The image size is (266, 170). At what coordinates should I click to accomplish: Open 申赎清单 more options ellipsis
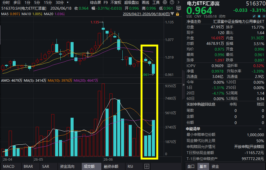pyautogui.click(x=260, y=129)
